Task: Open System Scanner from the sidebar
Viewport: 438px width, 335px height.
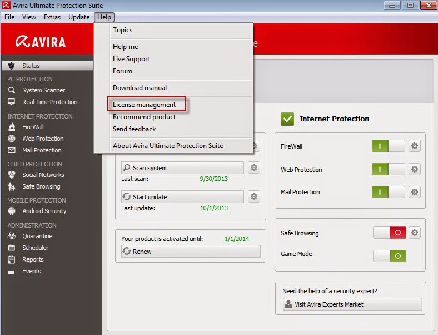Action: [44, 90]
